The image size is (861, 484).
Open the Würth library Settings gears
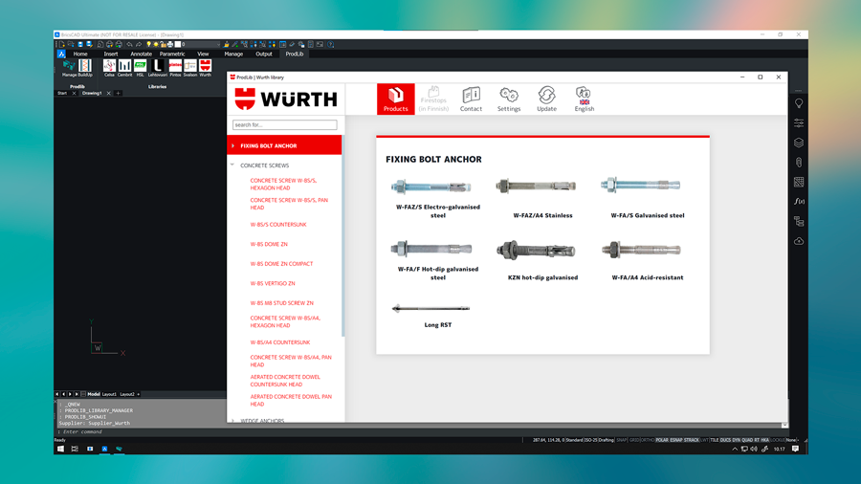click(x=509, y=99)
